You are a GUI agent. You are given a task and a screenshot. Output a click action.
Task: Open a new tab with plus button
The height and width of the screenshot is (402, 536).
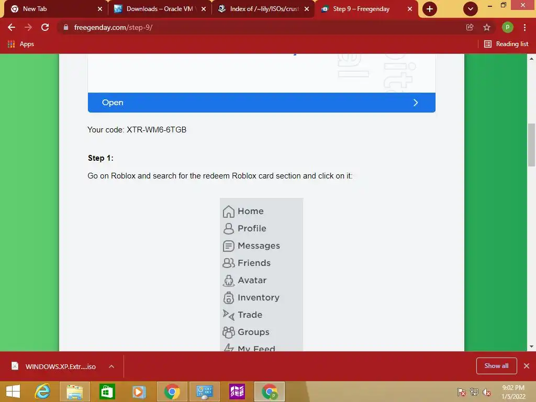[x=430, y=9]
